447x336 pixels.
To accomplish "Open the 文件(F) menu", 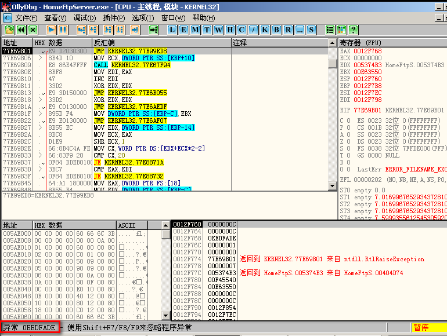I will pyautogui.click(x=26, y=18).
